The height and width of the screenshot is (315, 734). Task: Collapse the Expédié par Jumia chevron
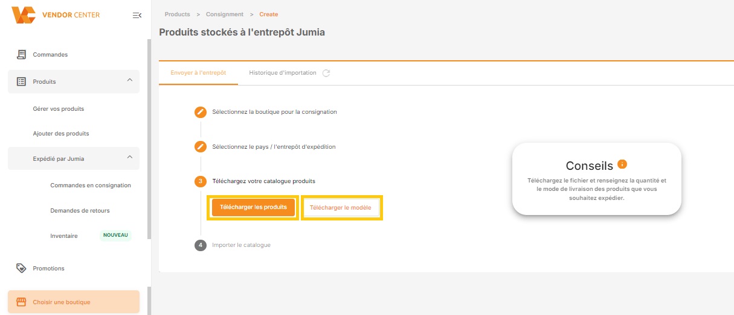click(129, 158)
